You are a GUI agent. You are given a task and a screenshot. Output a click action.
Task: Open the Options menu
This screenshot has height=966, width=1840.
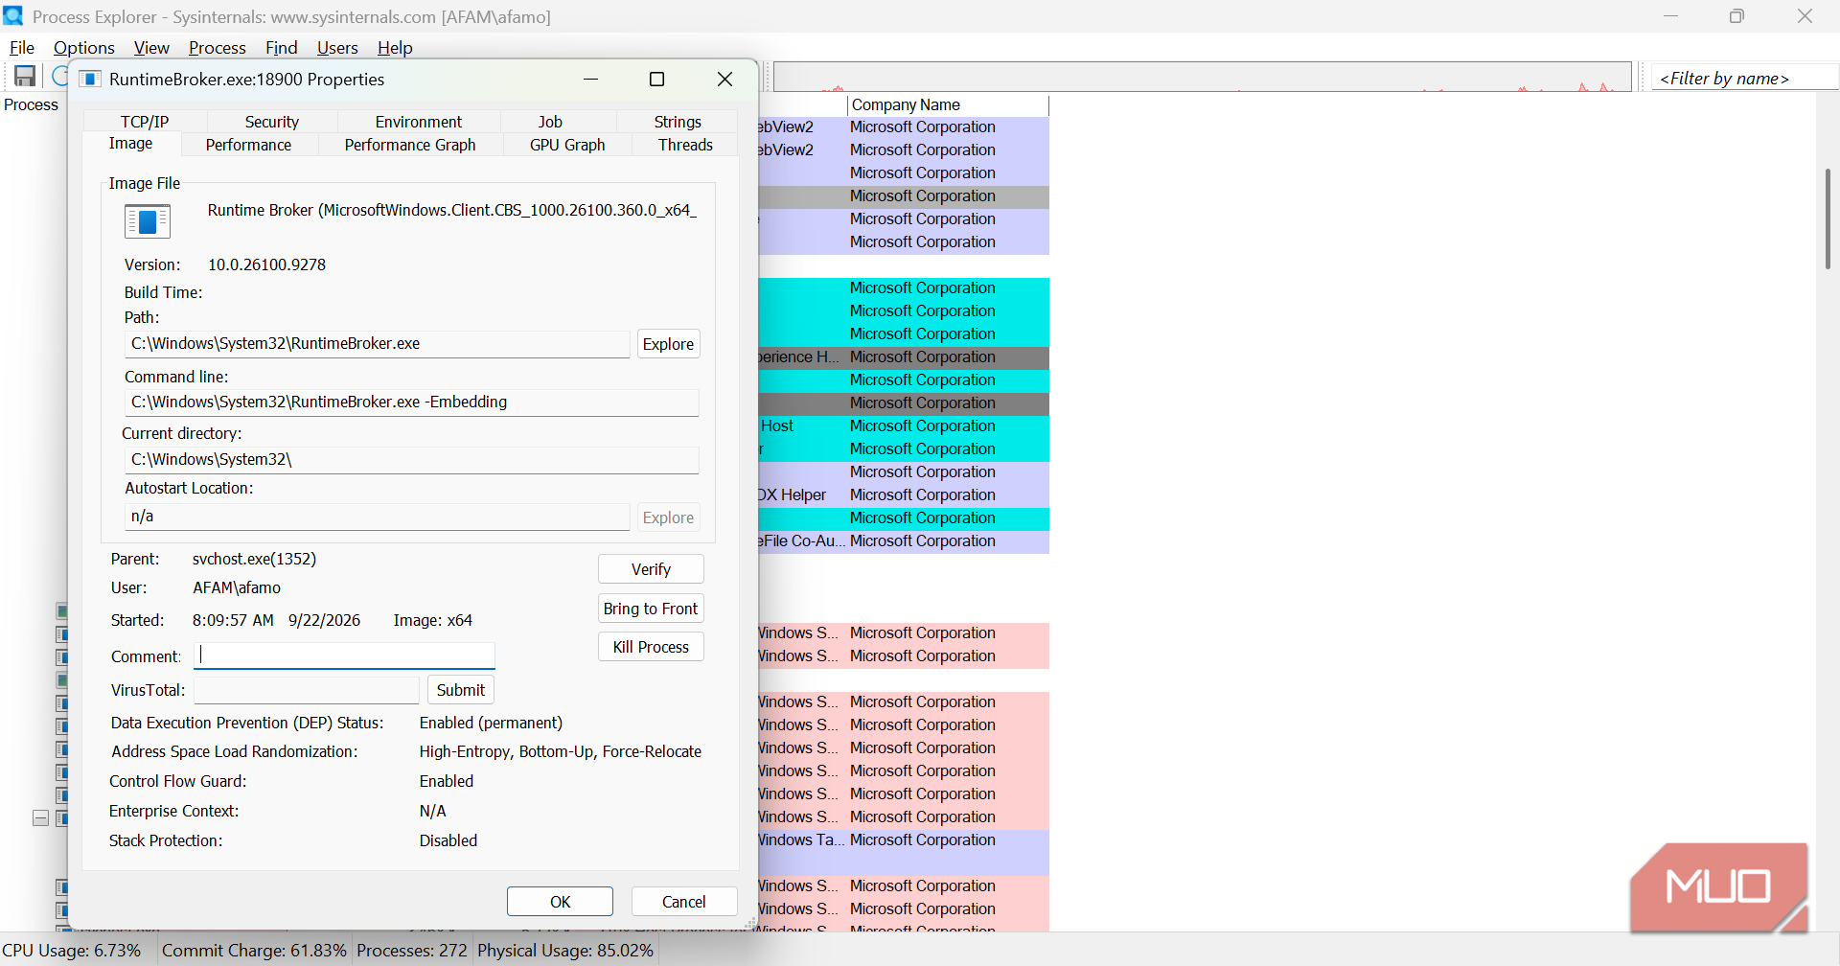point(84,48)
